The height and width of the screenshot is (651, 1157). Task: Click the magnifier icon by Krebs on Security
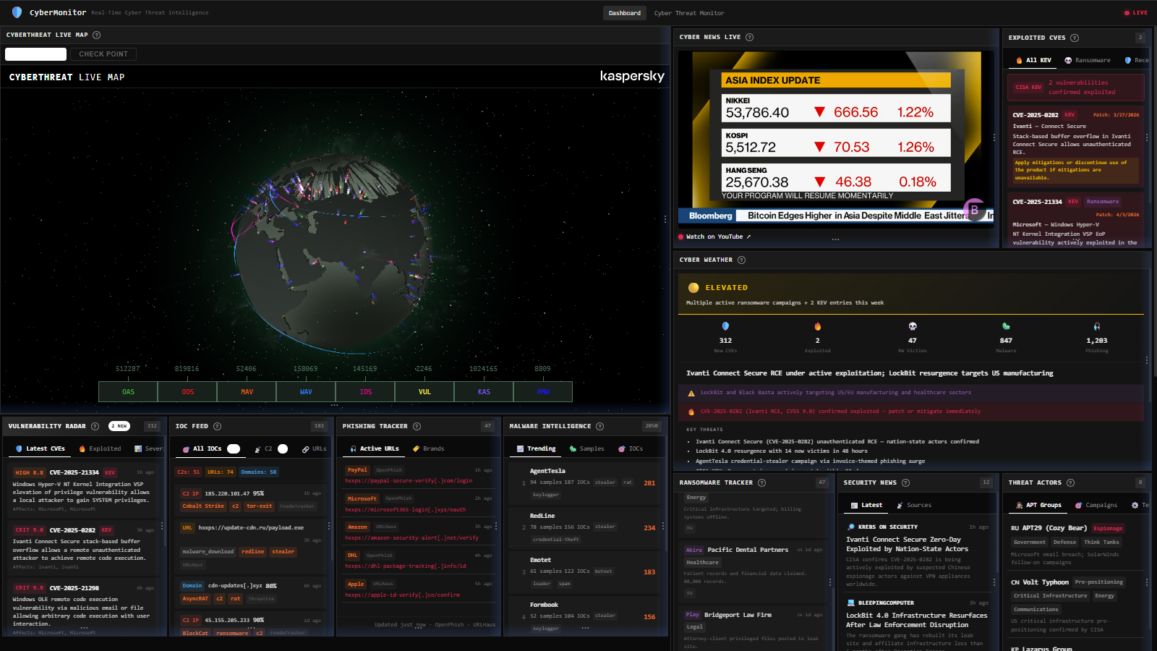pos(851,527)
